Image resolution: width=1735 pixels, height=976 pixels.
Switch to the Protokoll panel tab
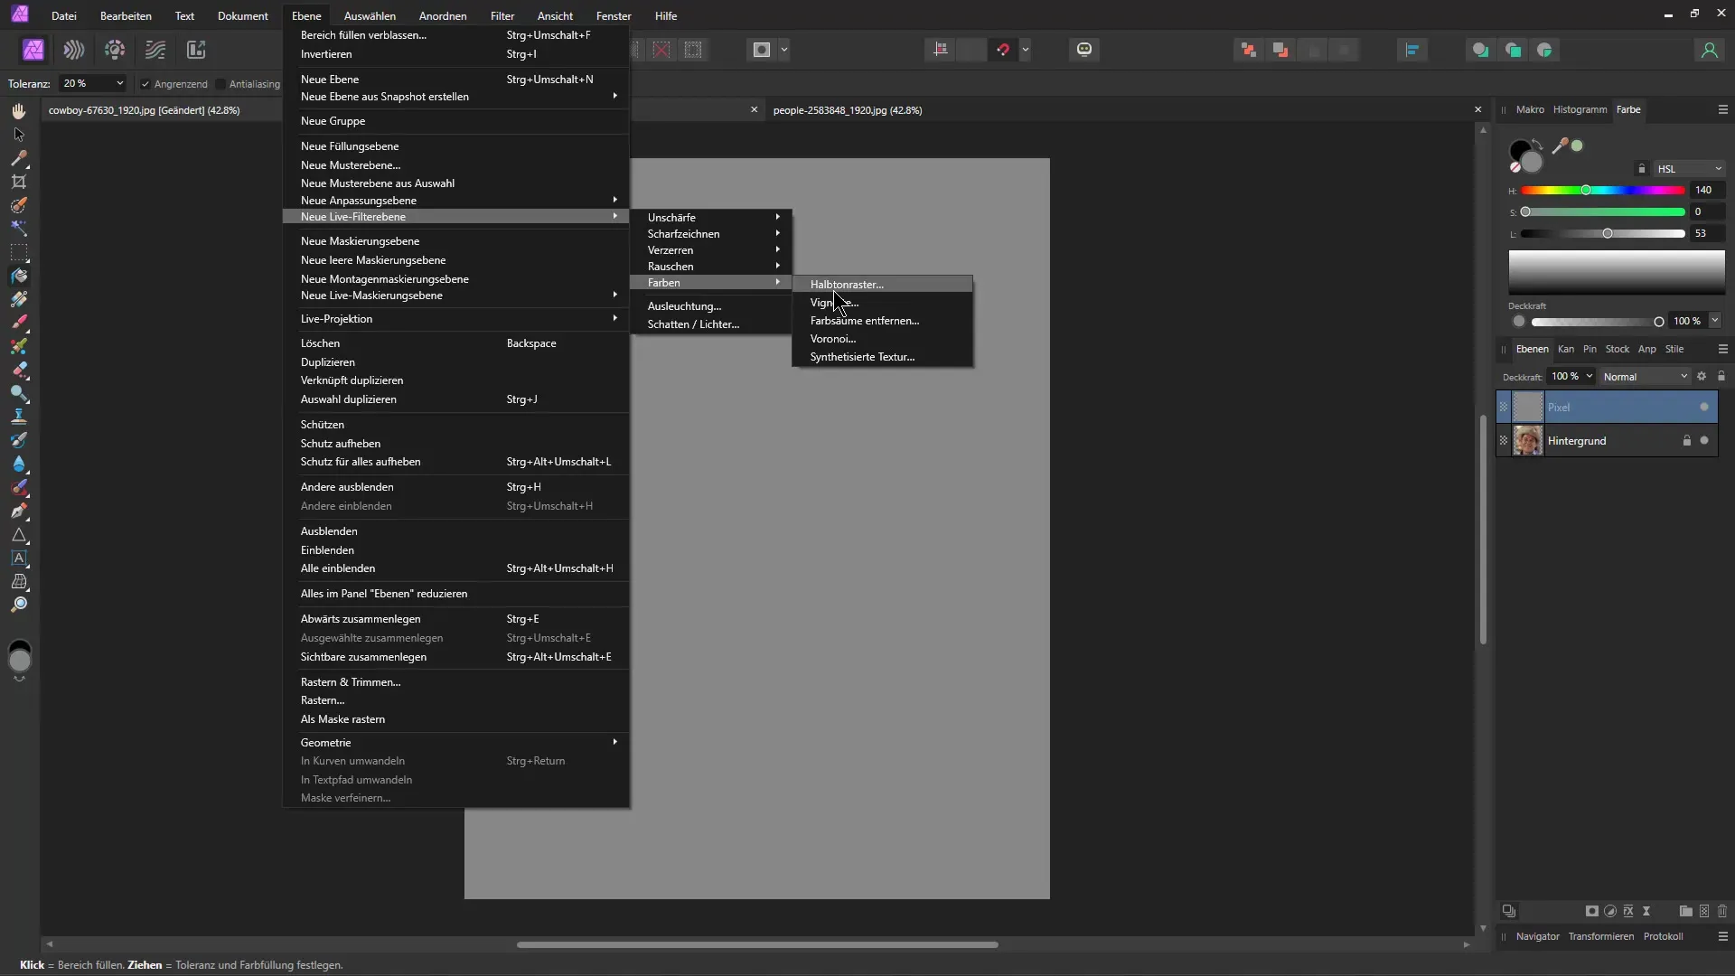pos(1663,936)
